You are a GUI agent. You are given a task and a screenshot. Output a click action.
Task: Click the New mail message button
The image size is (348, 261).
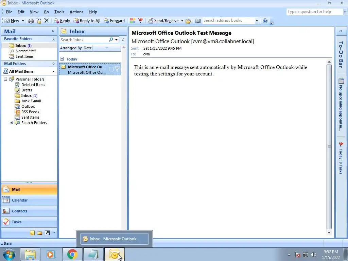pyautogui.click(x=12, y=21)
